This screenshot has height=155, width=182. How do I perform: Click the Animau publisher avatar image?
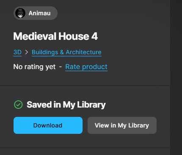tap(20, 13)
